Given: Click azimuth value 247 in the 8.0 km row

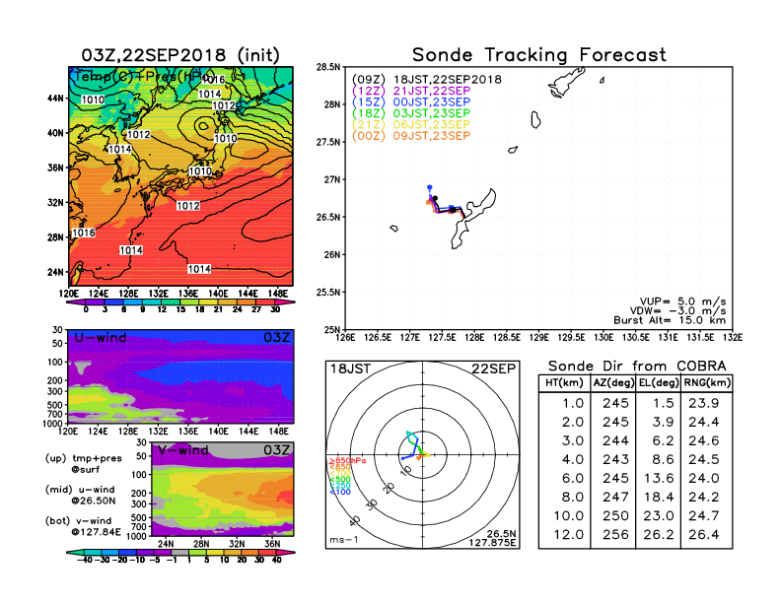Looking at the screenshot, I should (615, 497).
